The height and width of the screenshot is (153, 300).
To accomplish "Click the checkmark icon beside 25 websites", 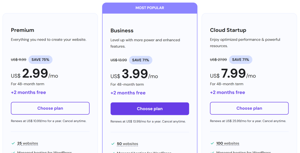I will tap(13, 143).
